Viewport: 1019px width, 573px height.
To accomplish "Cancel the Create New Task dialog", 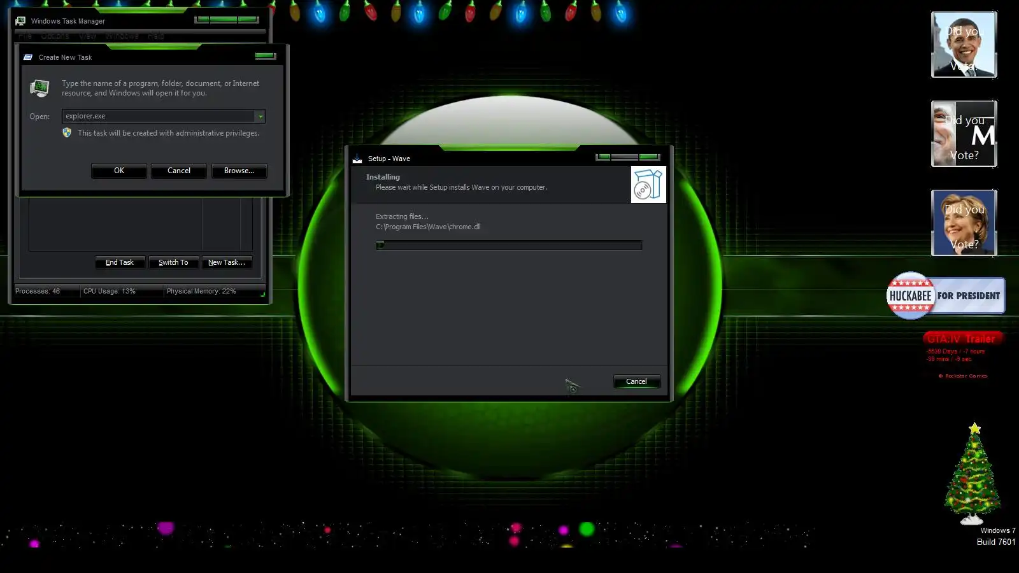I will [x=179, y=171].
